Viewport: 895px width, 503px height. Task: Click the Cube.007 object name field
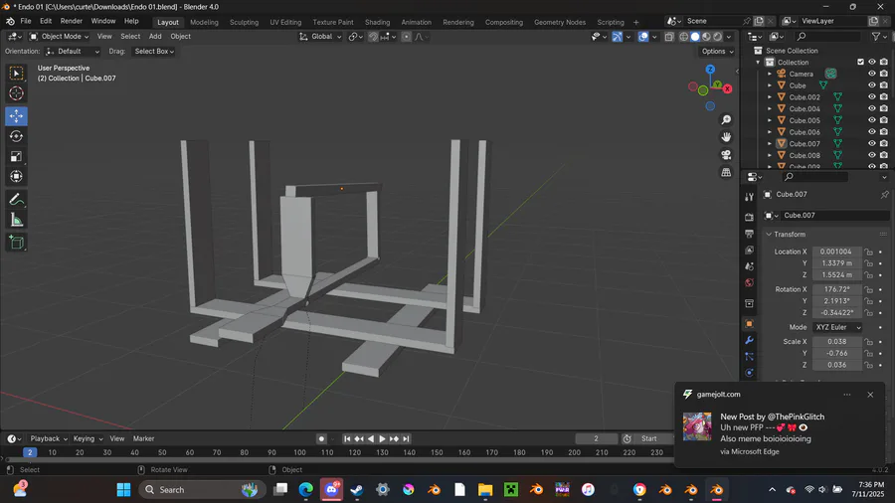[x=834, y=216]
